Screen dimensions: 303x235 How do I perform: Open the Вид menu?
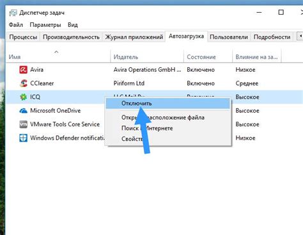tap(73, 25)
